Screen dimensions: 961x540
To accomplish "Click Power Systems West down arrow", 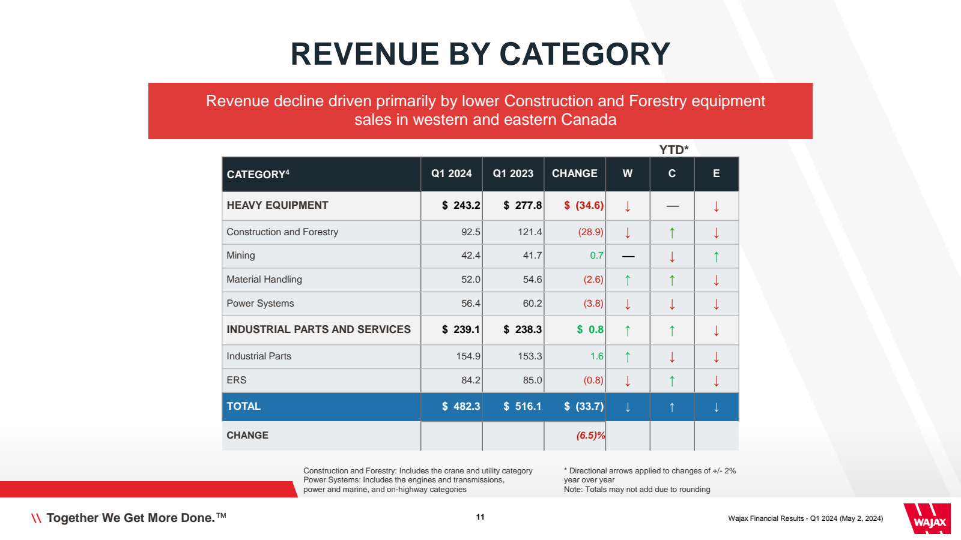I will (x=628, y=304).
